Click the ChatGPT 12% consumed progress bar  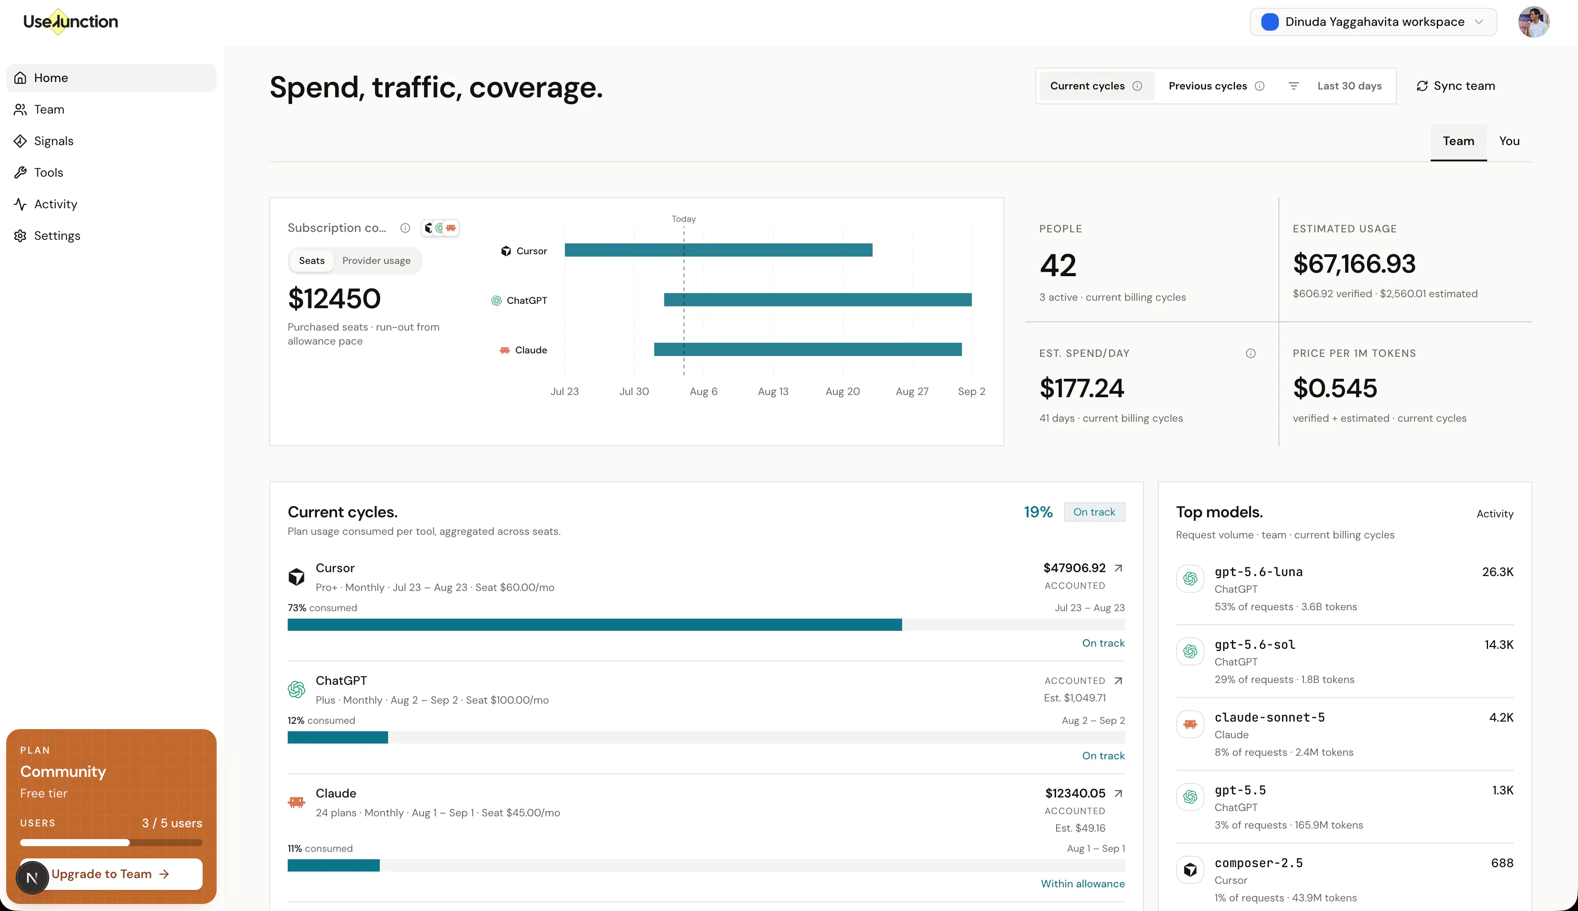[706, 737]
